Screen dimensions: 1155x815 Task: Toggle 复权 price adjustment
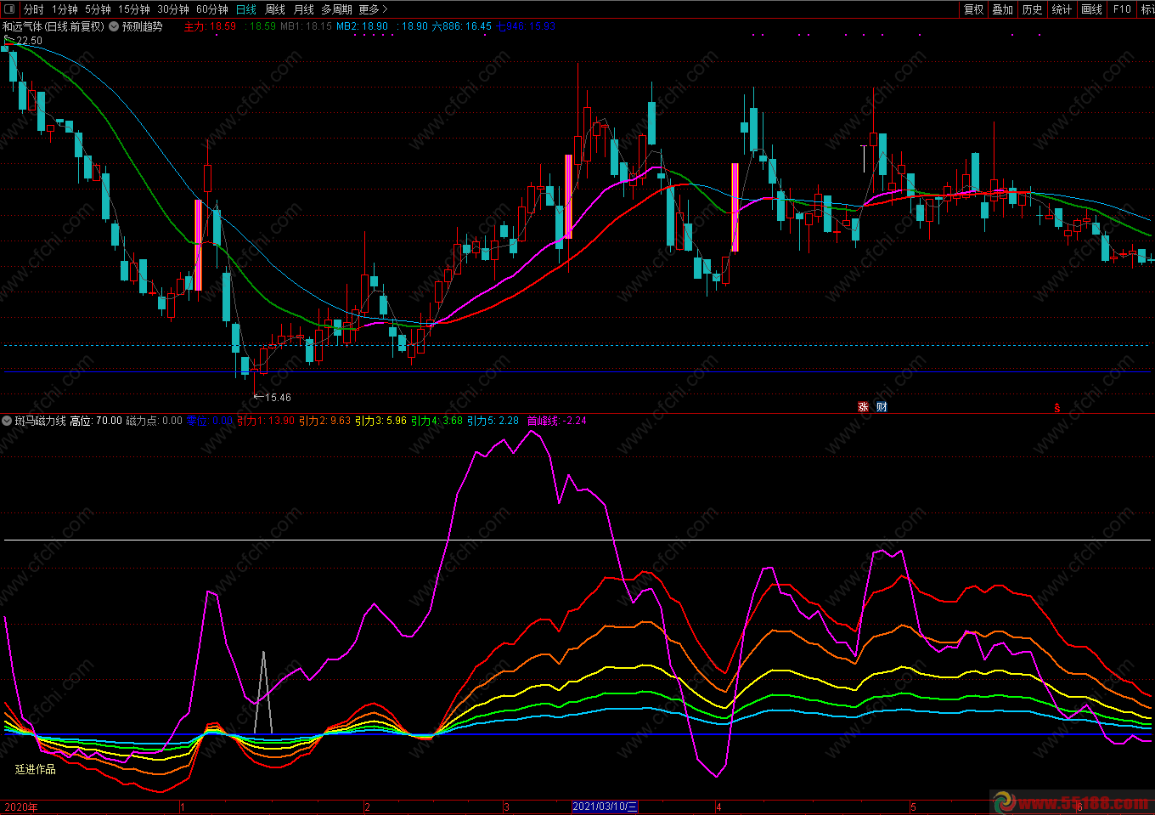tap(973, 9)
